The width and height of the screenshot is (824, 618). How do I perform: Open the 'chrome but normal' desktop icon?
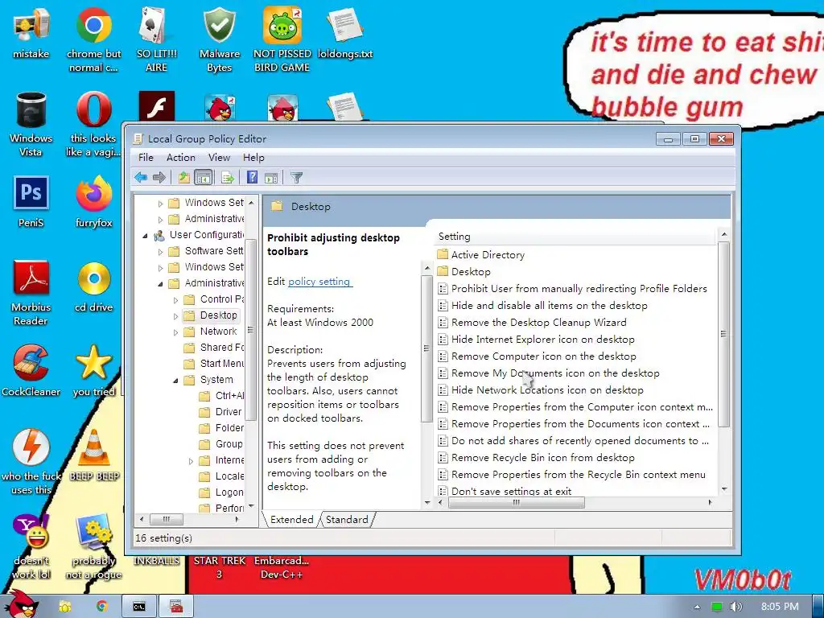(x=93, y=40)
